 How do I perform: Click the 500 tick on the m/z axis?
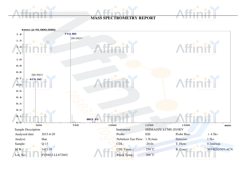point(39,125)
